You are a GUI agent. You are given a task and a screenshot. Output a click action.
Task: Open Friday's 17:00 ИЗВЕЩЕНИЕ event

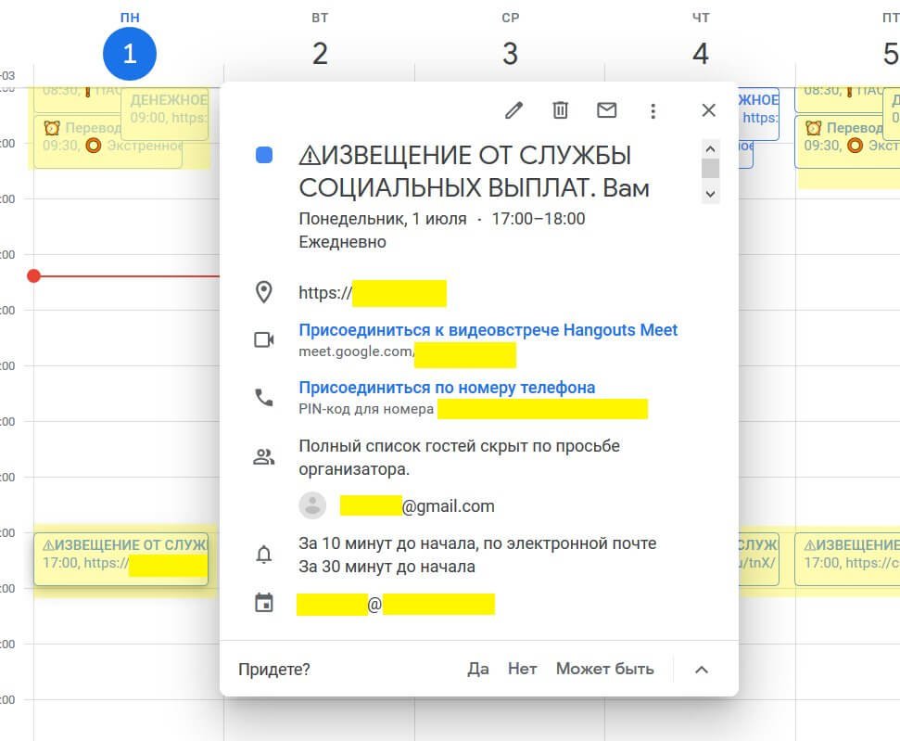tap(847, 559)
